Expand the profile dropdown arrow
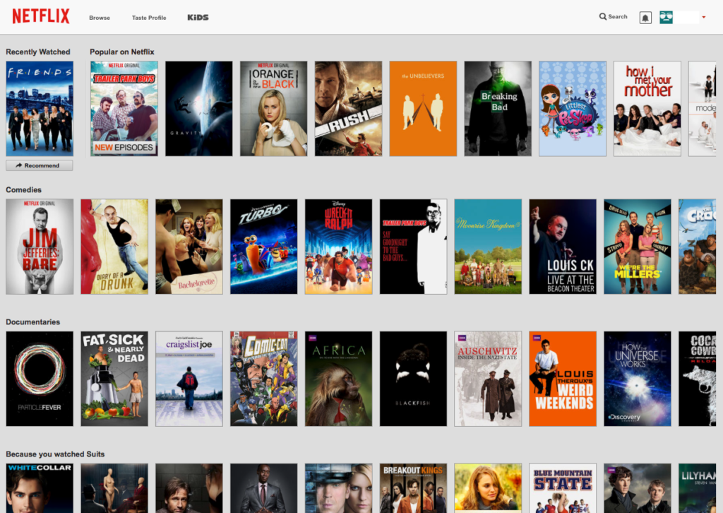This screenshot has height=513, width=723. pos(704,17)
